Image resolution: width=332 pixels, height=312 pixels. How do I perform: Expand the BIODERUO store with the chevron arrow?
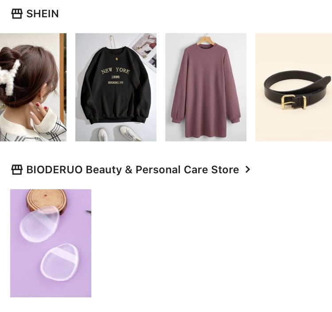pos(247,170)
